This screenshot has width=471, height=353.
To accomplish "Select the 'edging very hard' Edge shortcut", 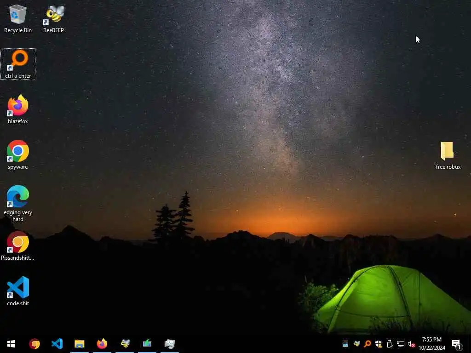I will point(18,204).
